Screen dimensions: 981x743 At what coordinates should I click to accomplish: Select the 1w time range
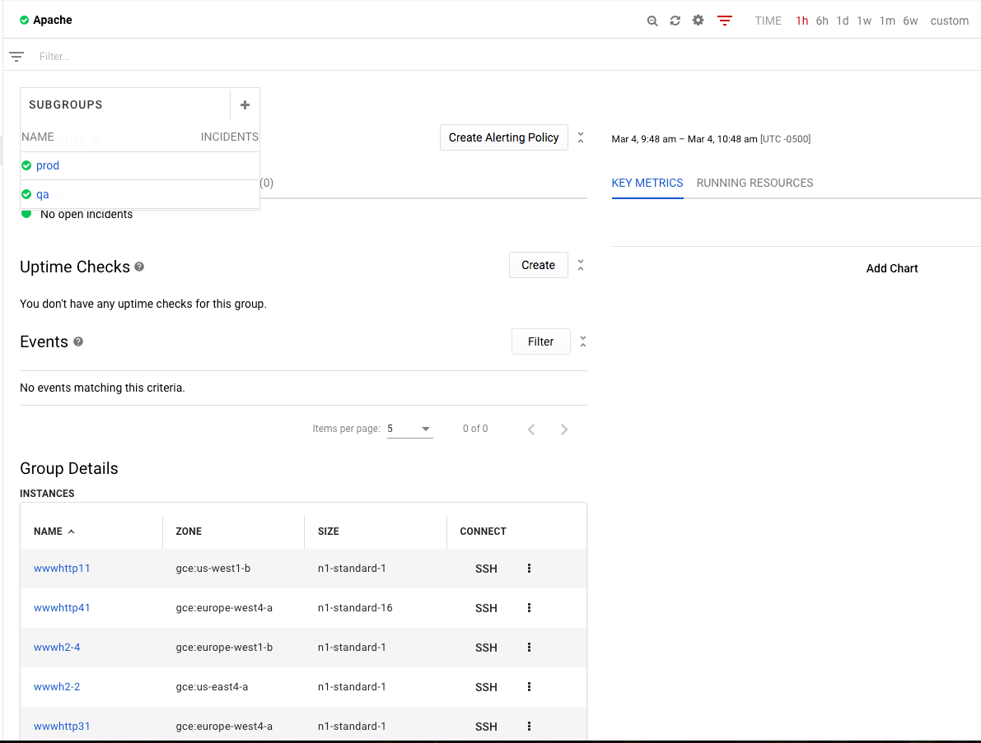[864, 21]
